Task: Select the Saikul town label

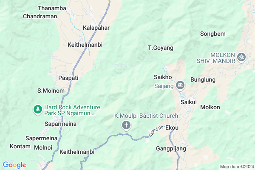Action: [189, 102]
